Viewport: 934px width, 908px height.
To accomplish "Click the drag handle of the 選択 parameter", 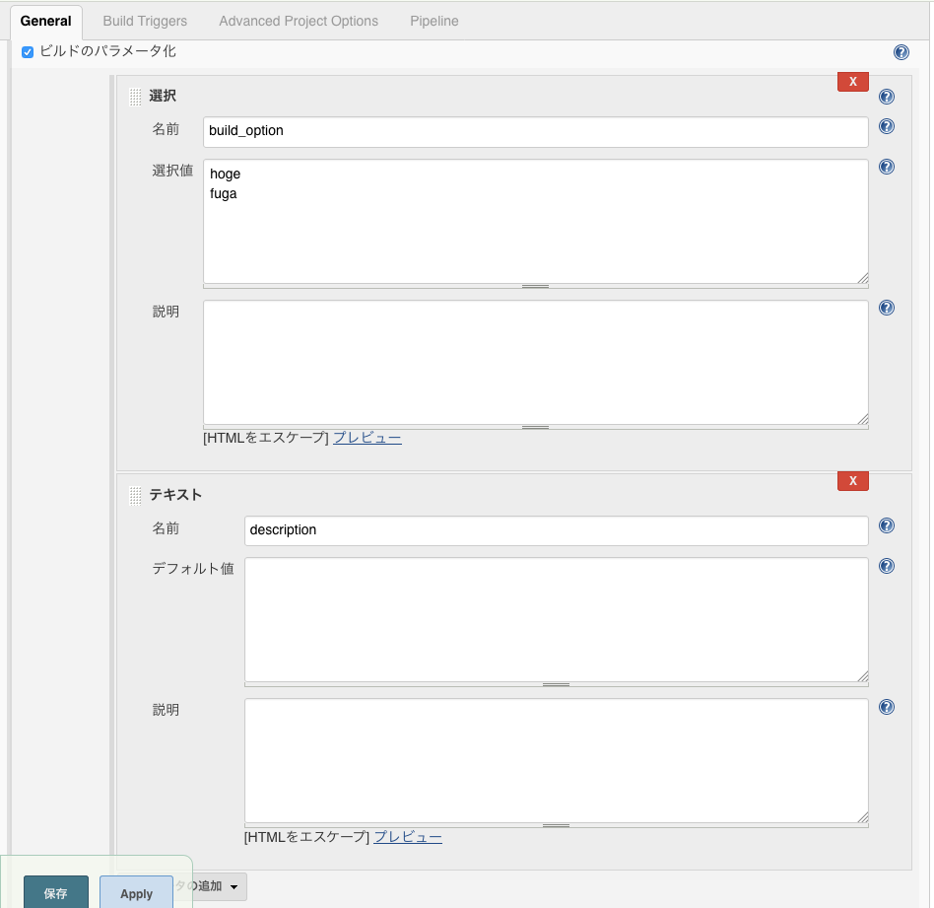I will (x=134, y=96).
